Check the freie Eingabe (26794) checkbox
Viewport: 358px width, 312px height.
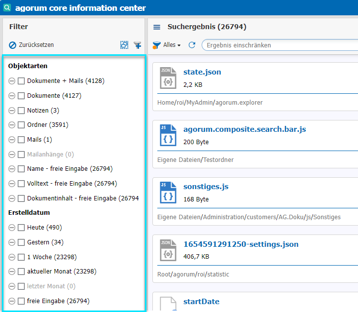tap(21, 301)
